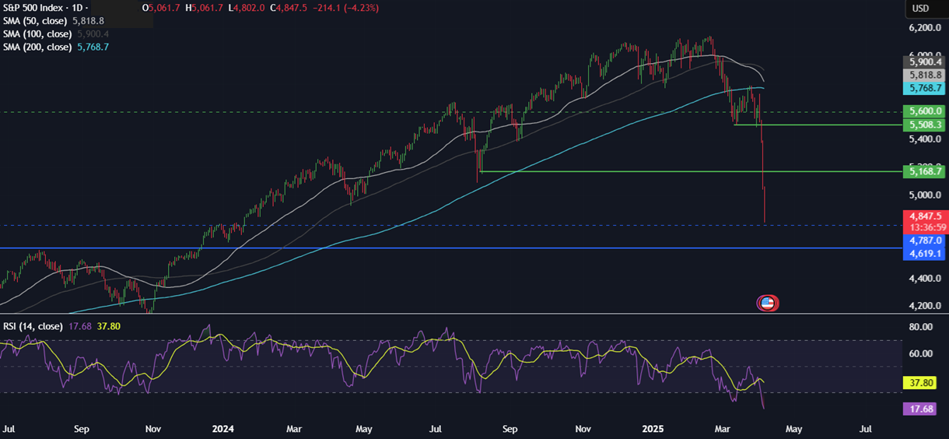Click the green 5,508.3 price label
This screenshot has height=439, width=949.
click(923, 125)
